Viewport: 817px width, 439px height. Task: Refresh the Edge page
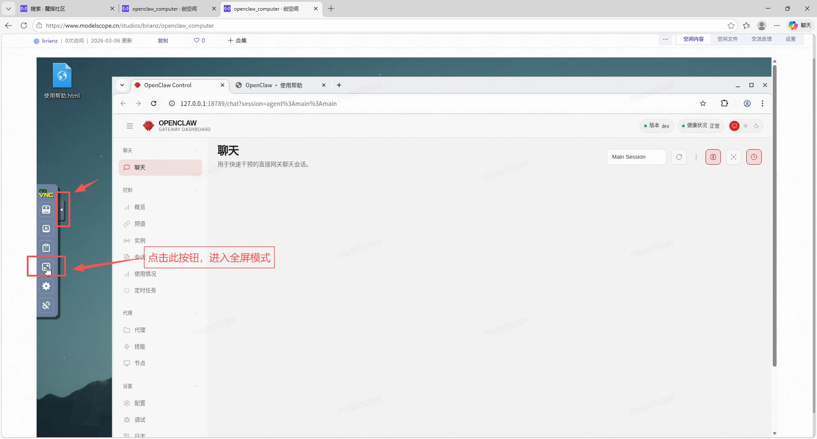[x=24, y=26]
